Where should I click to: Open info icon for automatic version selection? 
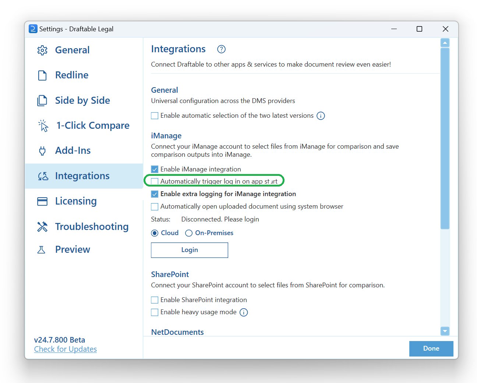(x=321, y=116)
